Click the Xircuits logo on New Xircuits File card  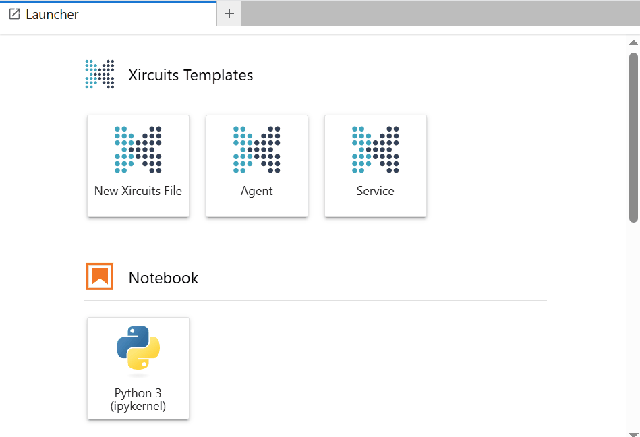pyautogui.click(x=138, y=149)
